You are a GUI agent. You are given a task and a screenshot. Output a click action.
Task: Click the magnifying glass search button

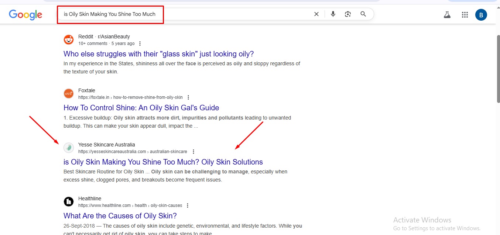pos(363,14)
